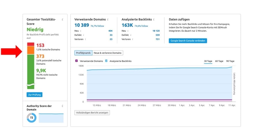Show info for Defekt under Verweisende Domains
Image resolution: width=256 pixels, height=128 pixels.
pos(83,35)
